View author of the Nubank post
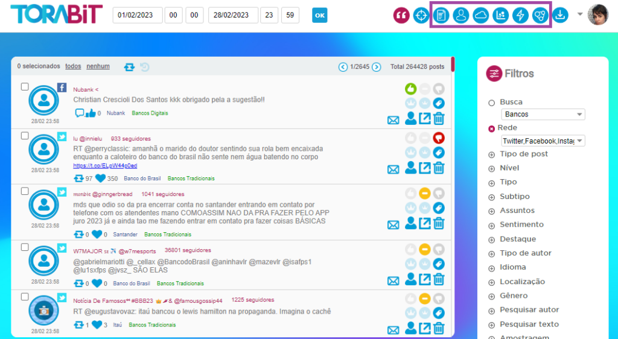The image size is (618, 339). (410, 118)
